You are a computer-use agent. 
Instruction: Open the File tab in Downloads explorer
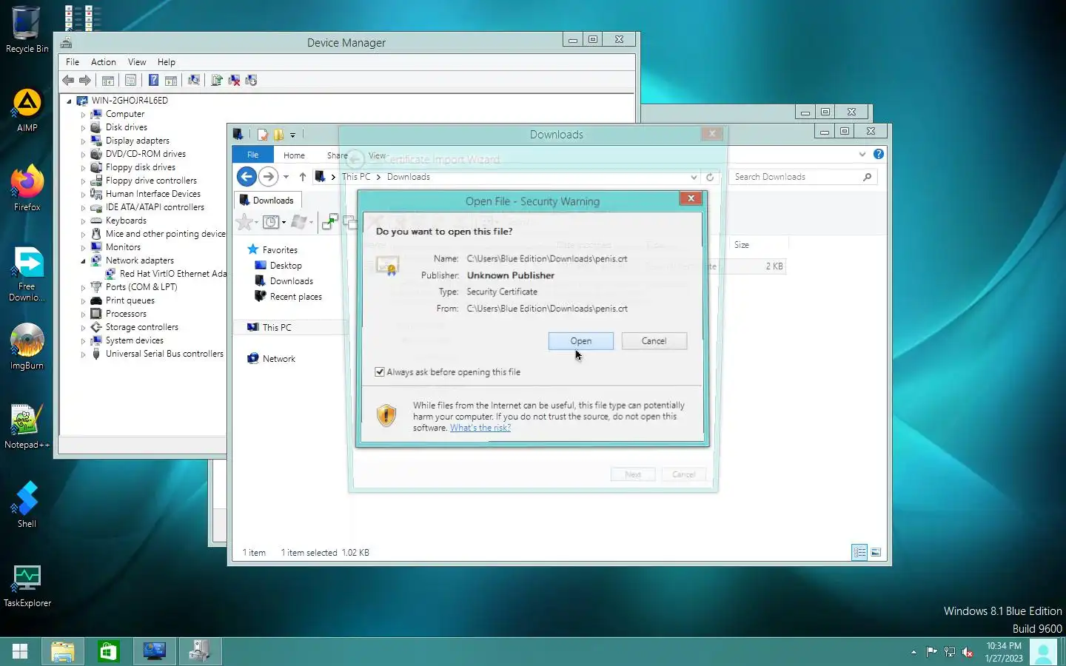tap(252, 155)
